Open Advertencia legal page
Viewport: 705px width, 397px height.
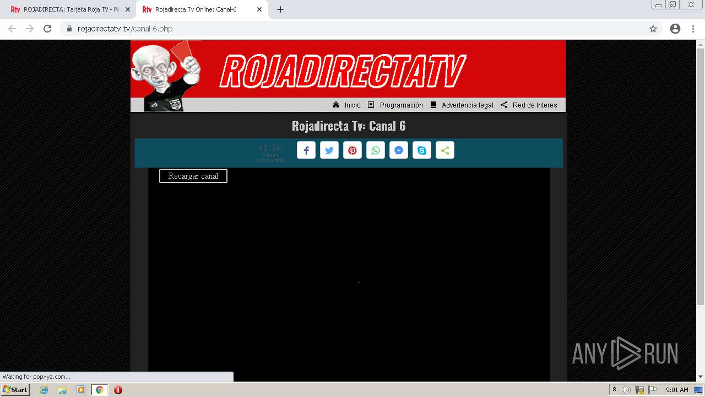pyautogui.click(x=462, y=105)
